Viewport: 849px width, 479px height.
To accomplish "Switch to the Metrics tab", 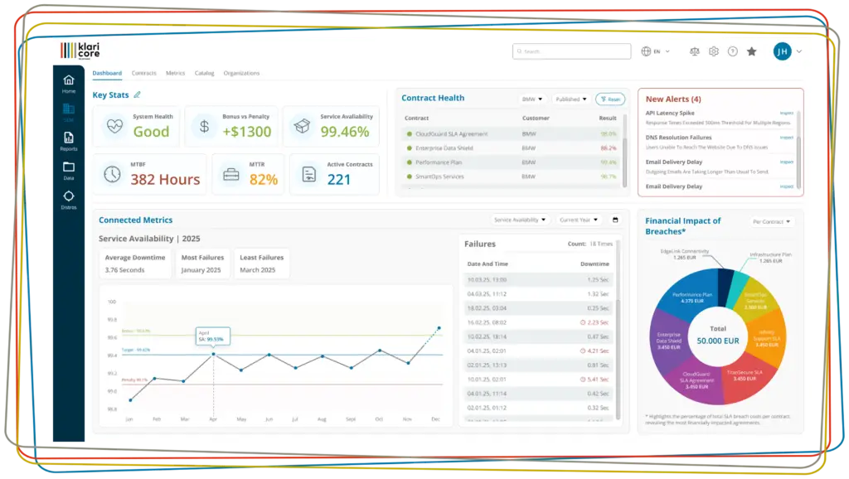I will [x=176, y=73].
